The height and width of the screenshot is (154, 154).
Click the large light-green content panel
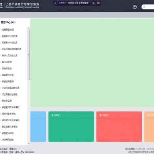[92, 63]
